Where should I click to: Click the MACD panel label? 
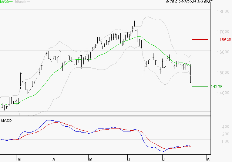click(x=6, y=121)
